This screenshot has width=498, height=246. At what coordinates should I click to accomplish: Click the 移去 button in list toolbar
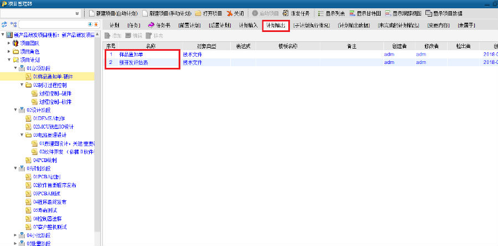(x=154, y=36)
